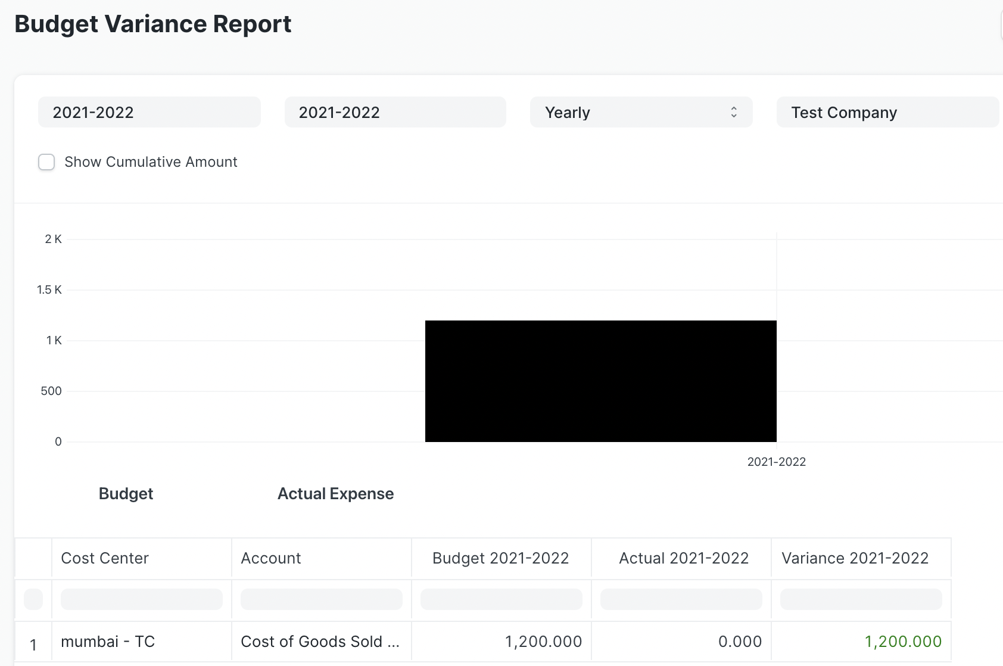Click the Yearly dropdown stepper chevrons

pos(733,112)
